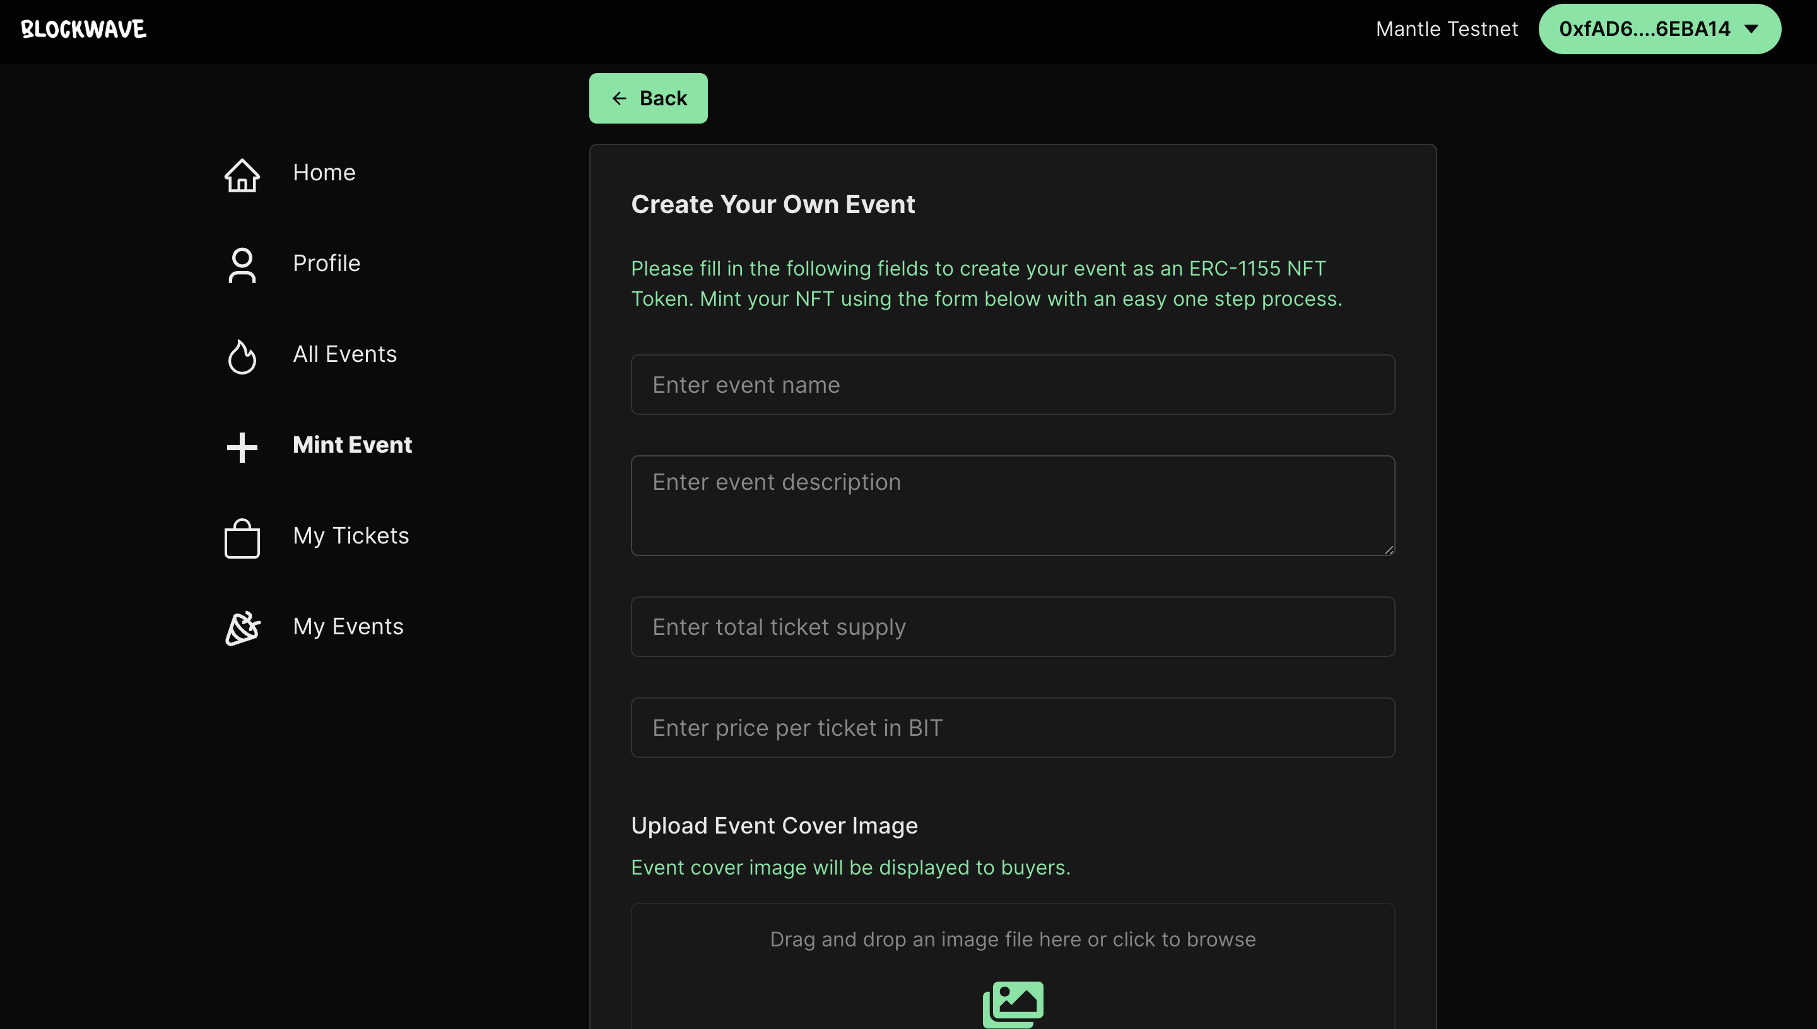Click the image upload icon

point(1013,1003)
